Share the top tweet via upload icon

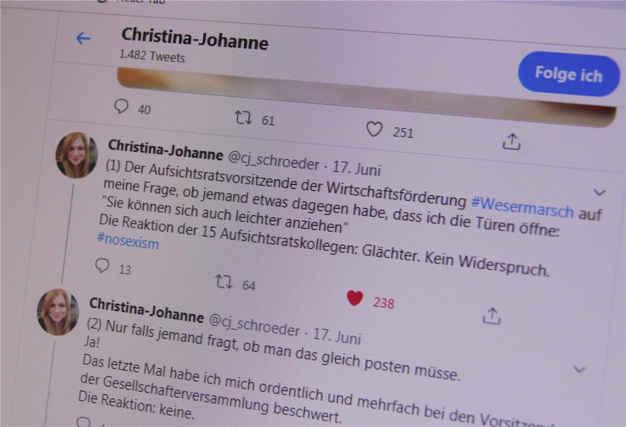pyautogui.click(x=511, y=142)
